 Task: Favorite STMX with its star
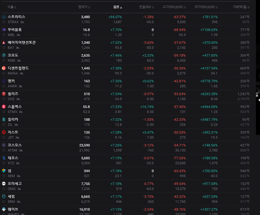click(4, 112)
